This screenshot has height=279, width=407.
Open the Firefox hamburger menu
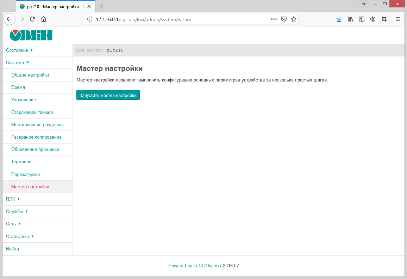point(398,19)
